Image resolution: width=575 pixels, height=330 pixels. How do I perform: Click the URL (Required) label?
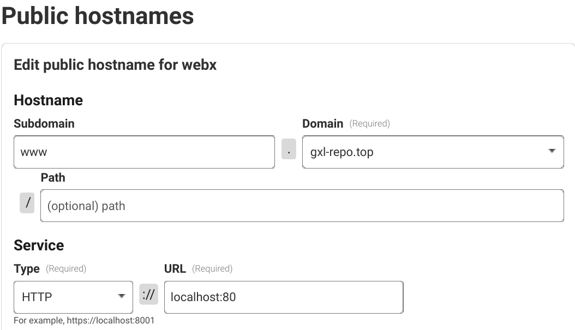click(198, 269)
